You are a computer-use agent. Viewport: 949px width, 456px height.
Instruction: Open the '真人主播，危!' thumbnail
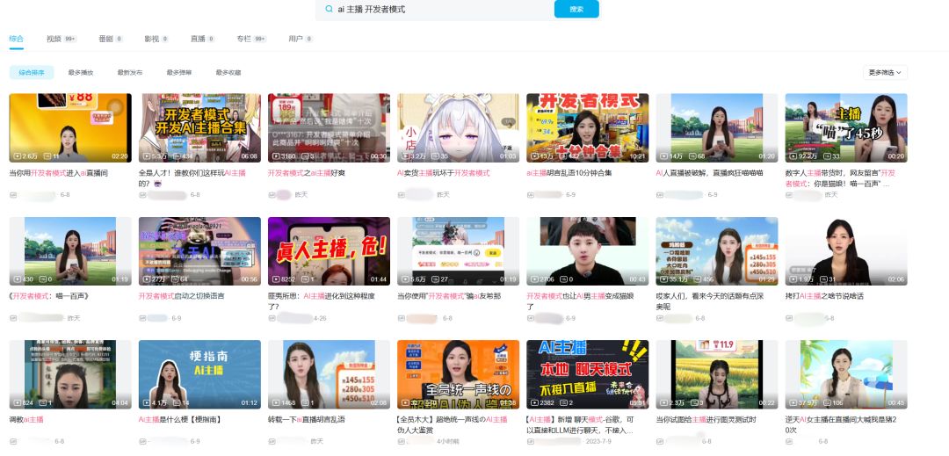pyautogui.click(x=330, y=251)
